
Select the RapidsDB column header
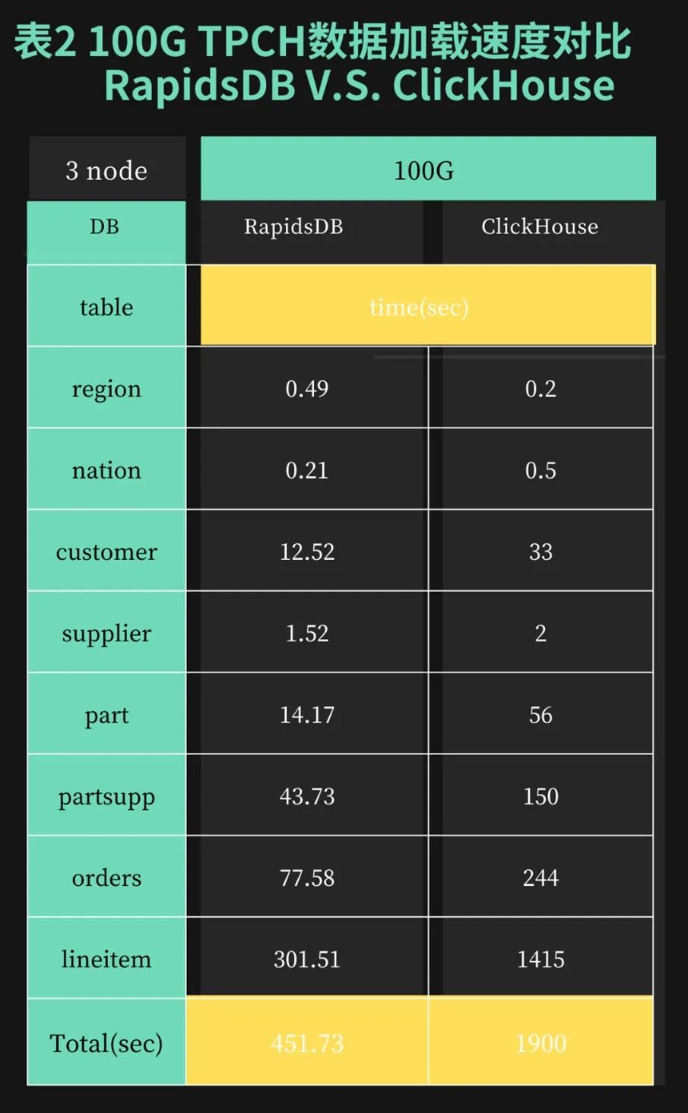(294, 227)
